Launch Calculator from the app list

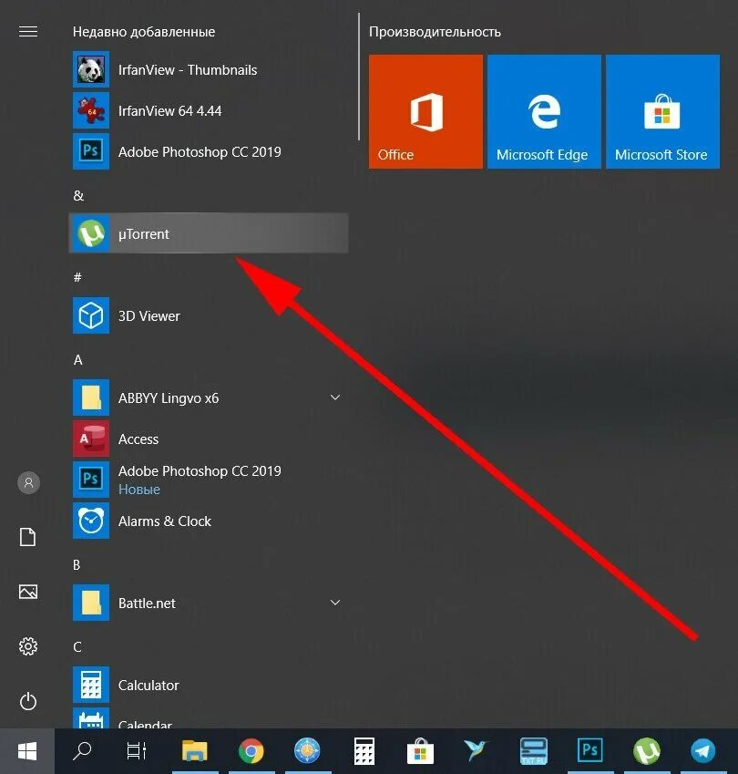209,685
